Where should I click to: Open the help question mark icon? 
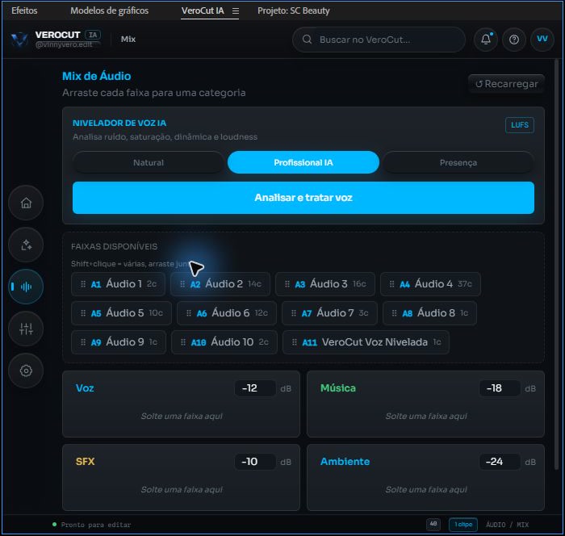(514, 40)
